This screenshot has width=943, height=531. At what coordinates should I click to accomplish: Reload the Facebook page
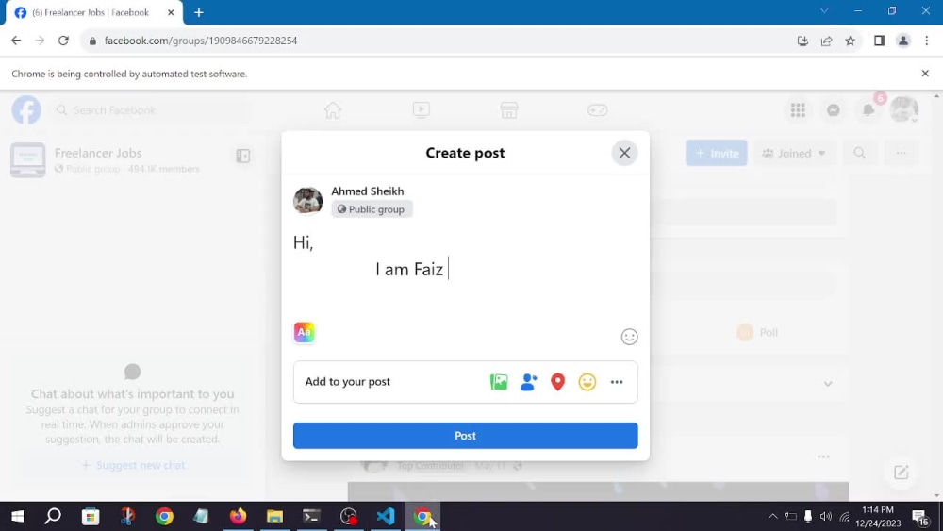(x=63, y=41)
